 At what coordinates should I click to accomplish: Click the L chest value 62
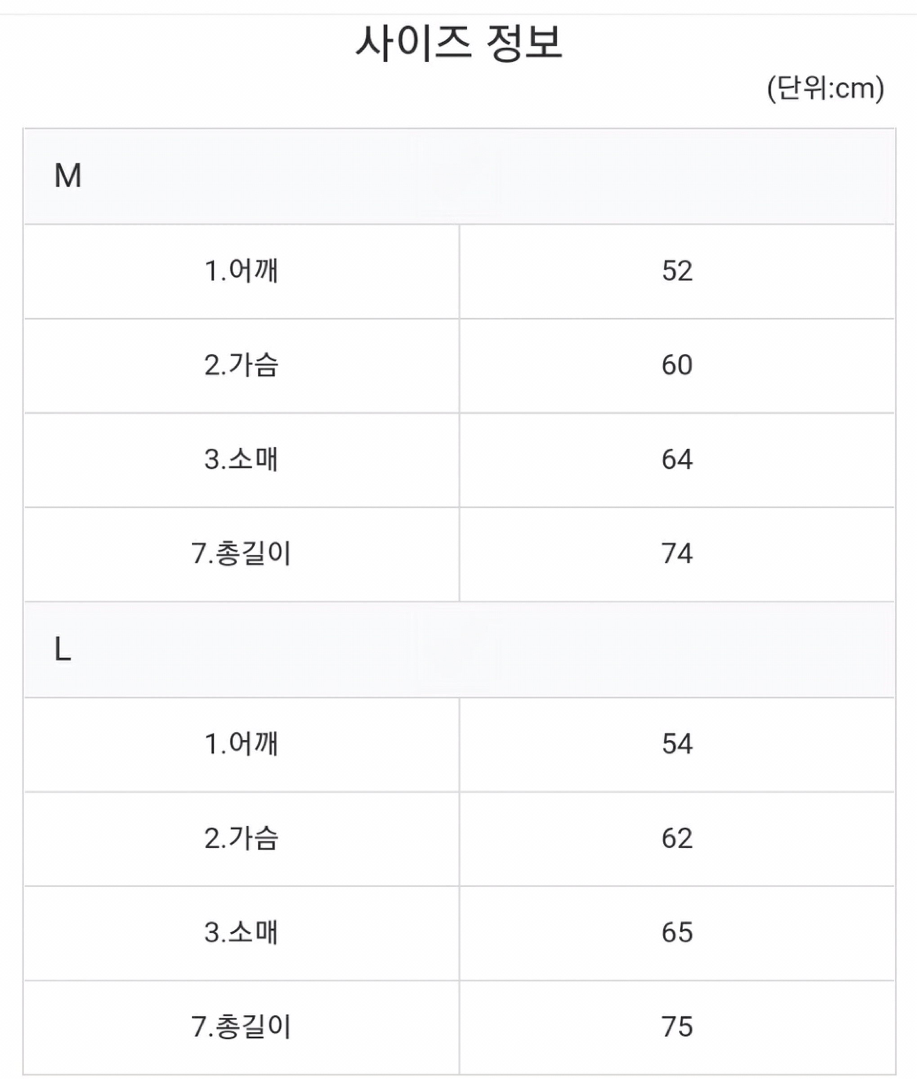[677, 838]
